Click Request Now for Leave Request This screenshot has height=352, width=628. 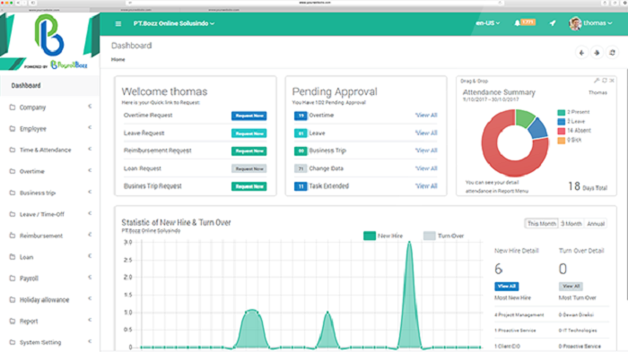pyautogui.click(x=249, y=133)
